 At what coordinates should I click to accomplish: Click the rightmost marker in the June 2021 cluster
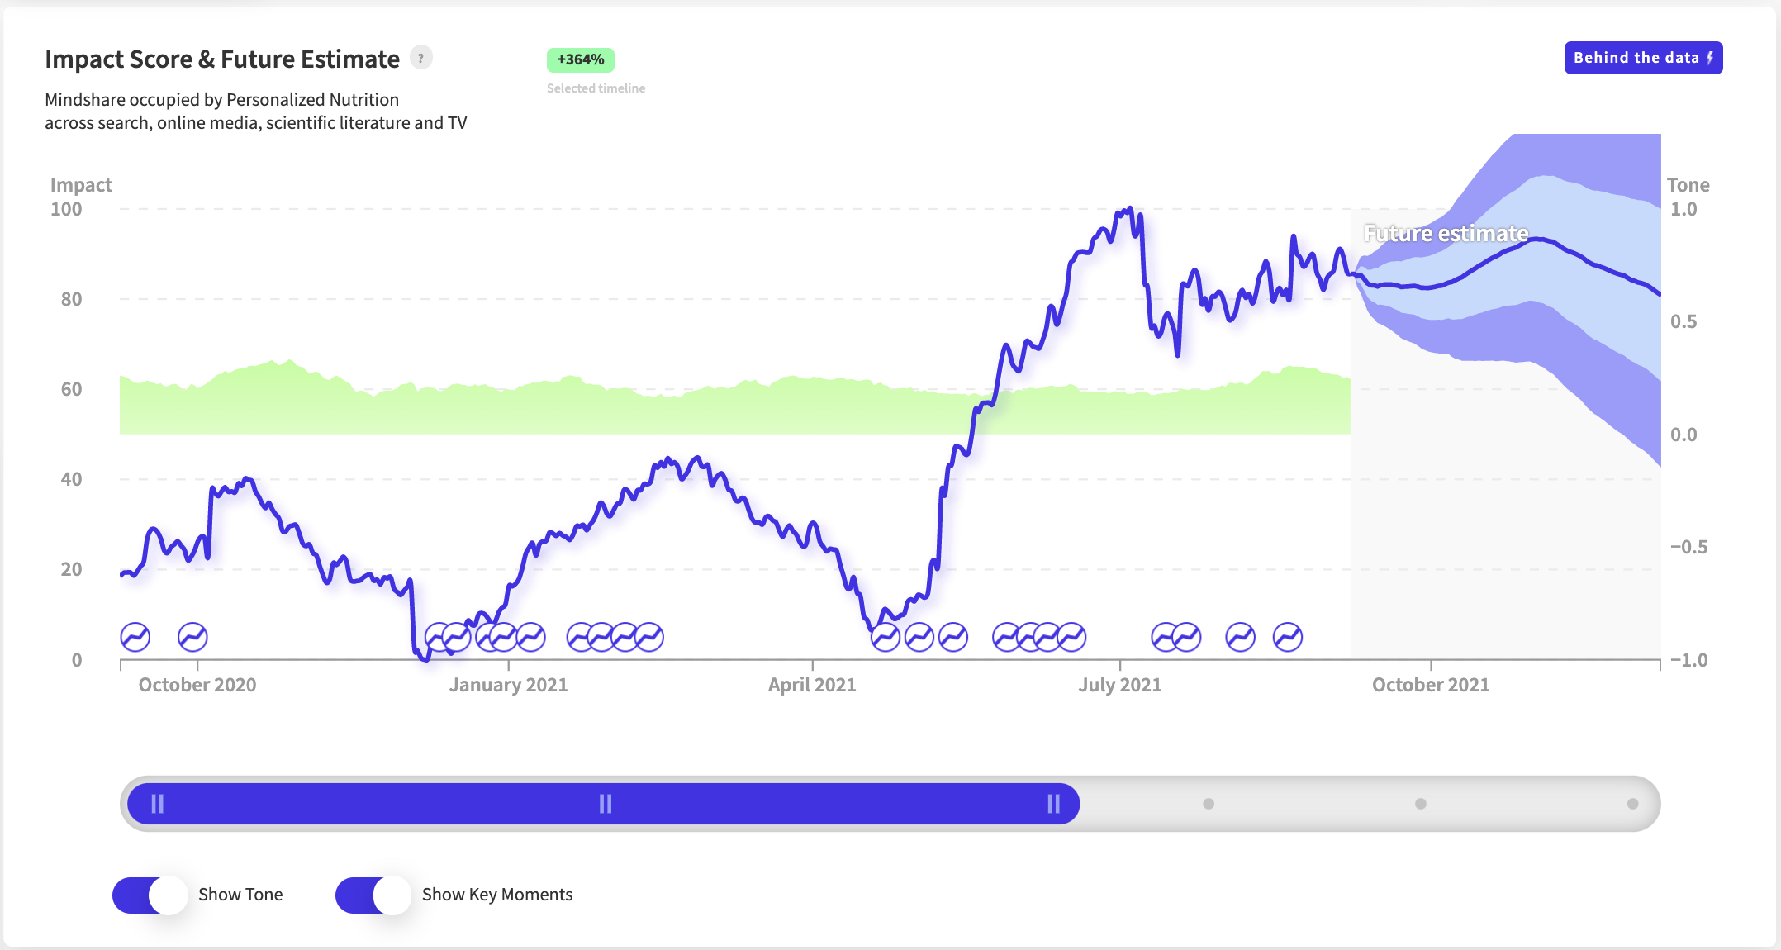point(1071,637)
